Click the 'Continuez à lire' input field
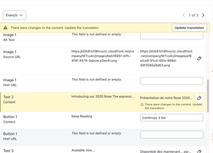Image resolution: width=213 pixels, height=153 pixels. click(171, 118)
